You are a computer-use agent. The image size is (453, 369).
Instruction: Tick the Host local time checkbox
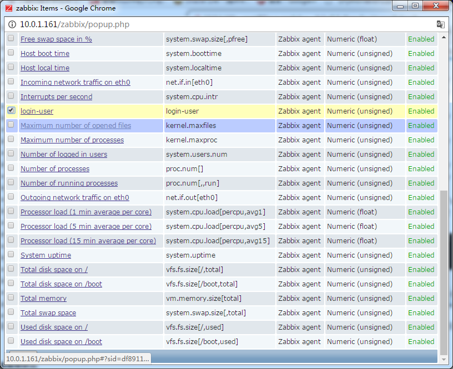point(11,67)
